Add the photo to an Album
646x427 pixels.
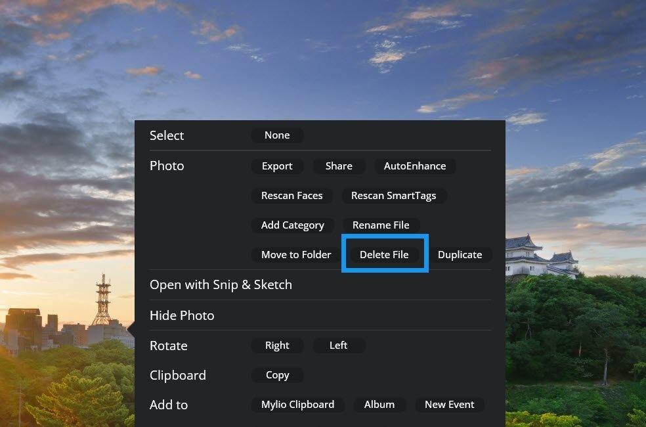coord(379,405)
